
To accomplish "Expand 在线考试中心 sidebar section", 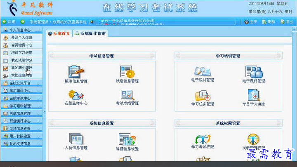I will coord(21,98).
